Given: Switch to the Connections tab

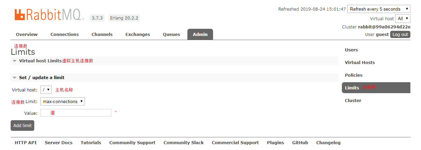Looking at the screenshot, I should pos(65,35).
